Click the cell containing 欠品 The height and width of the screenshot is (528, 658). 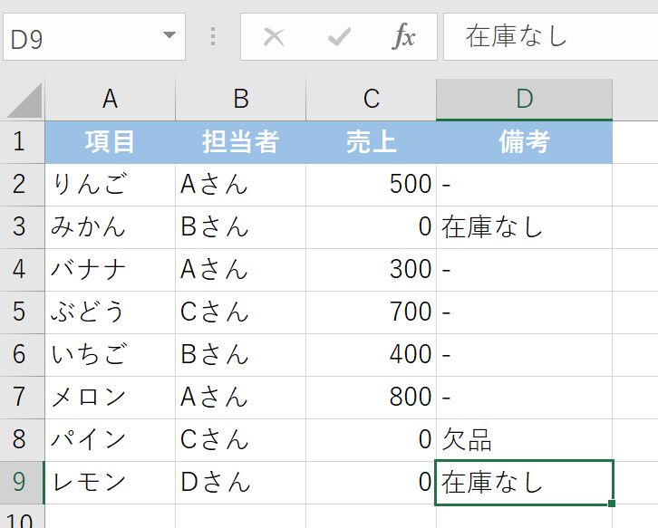[524, 440]
